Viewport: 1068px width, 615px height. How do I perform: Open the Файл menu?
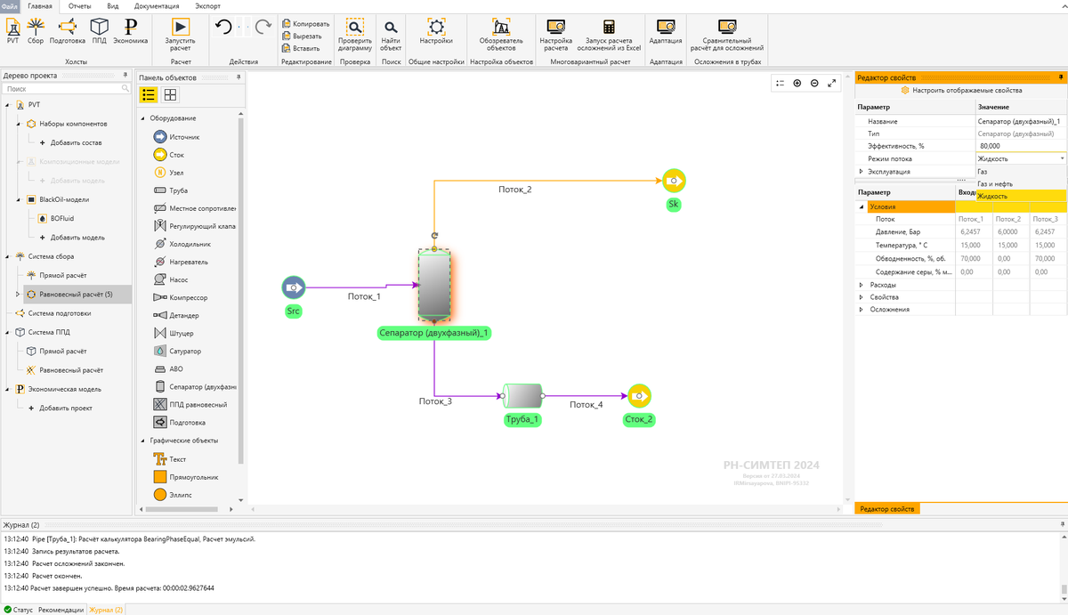[10, 5]
